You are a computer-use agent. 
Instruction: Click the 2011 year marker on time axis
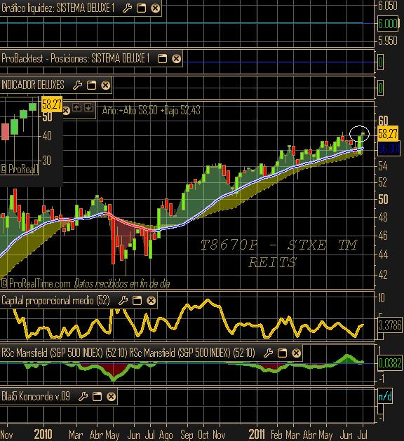coord(257,434)
